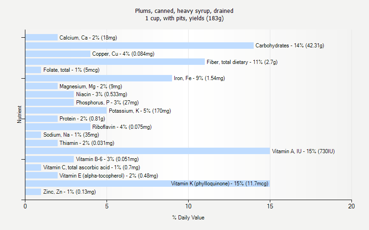Click the Niacin - 3% (0.533mg) label
Image resolution: width=369 pixels, height=230 pixels.
pyautogui.click(x=101, y=94)
